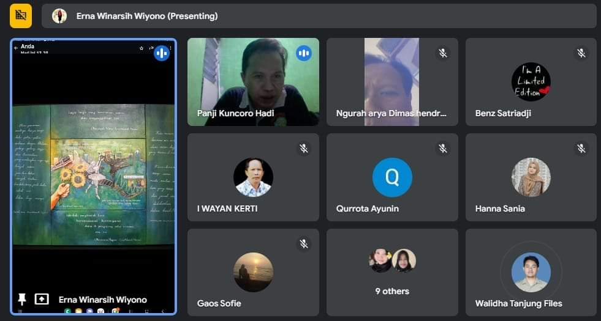The width and height of the screenshot is (601, 321).
Task: Click muted mic icon on Qurrota Ayunin tile
Action: click(x=442, y=149)
